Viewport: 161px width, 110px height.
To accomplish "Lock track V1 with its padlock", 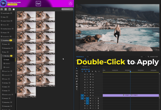I will pos(85,95).
